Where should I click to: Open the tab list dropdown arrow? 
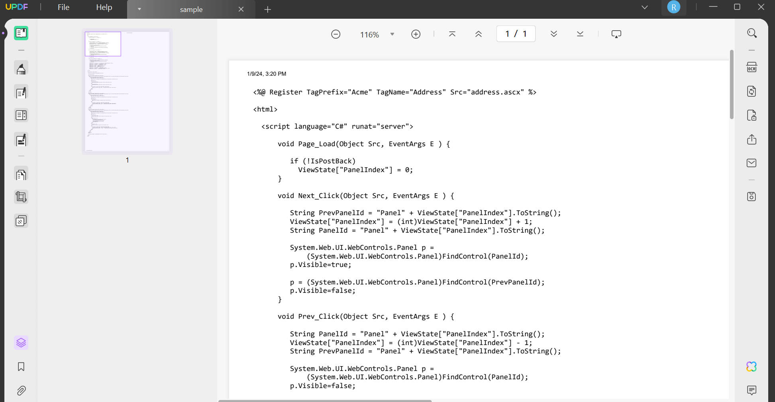point(139,9)
